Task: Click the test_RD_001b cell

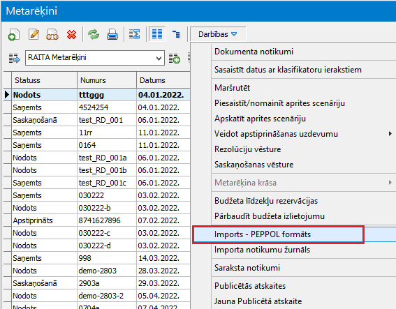Action: (x=107, y=170)
